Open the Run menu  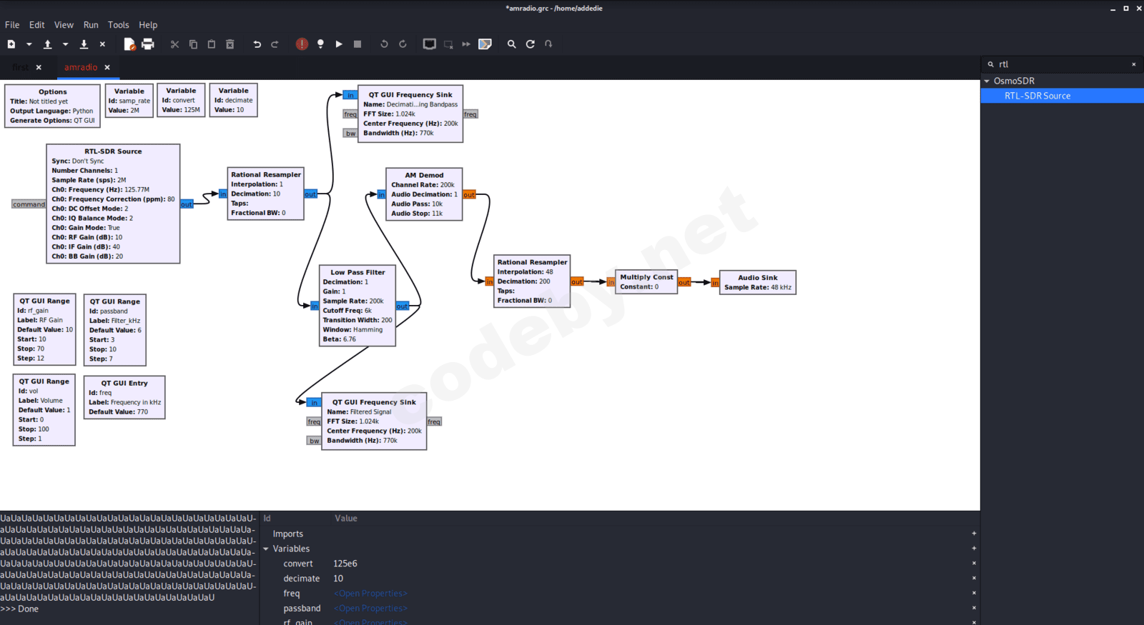(x=91, y=25)
